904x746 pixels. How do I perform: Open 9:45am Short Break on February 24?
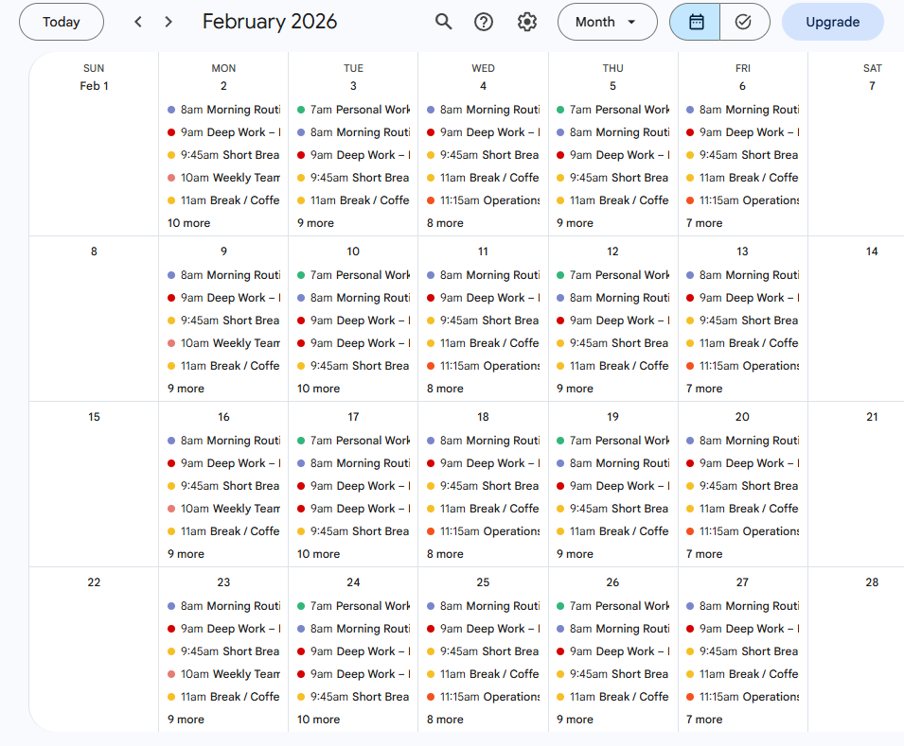click(x=353, y=697)
